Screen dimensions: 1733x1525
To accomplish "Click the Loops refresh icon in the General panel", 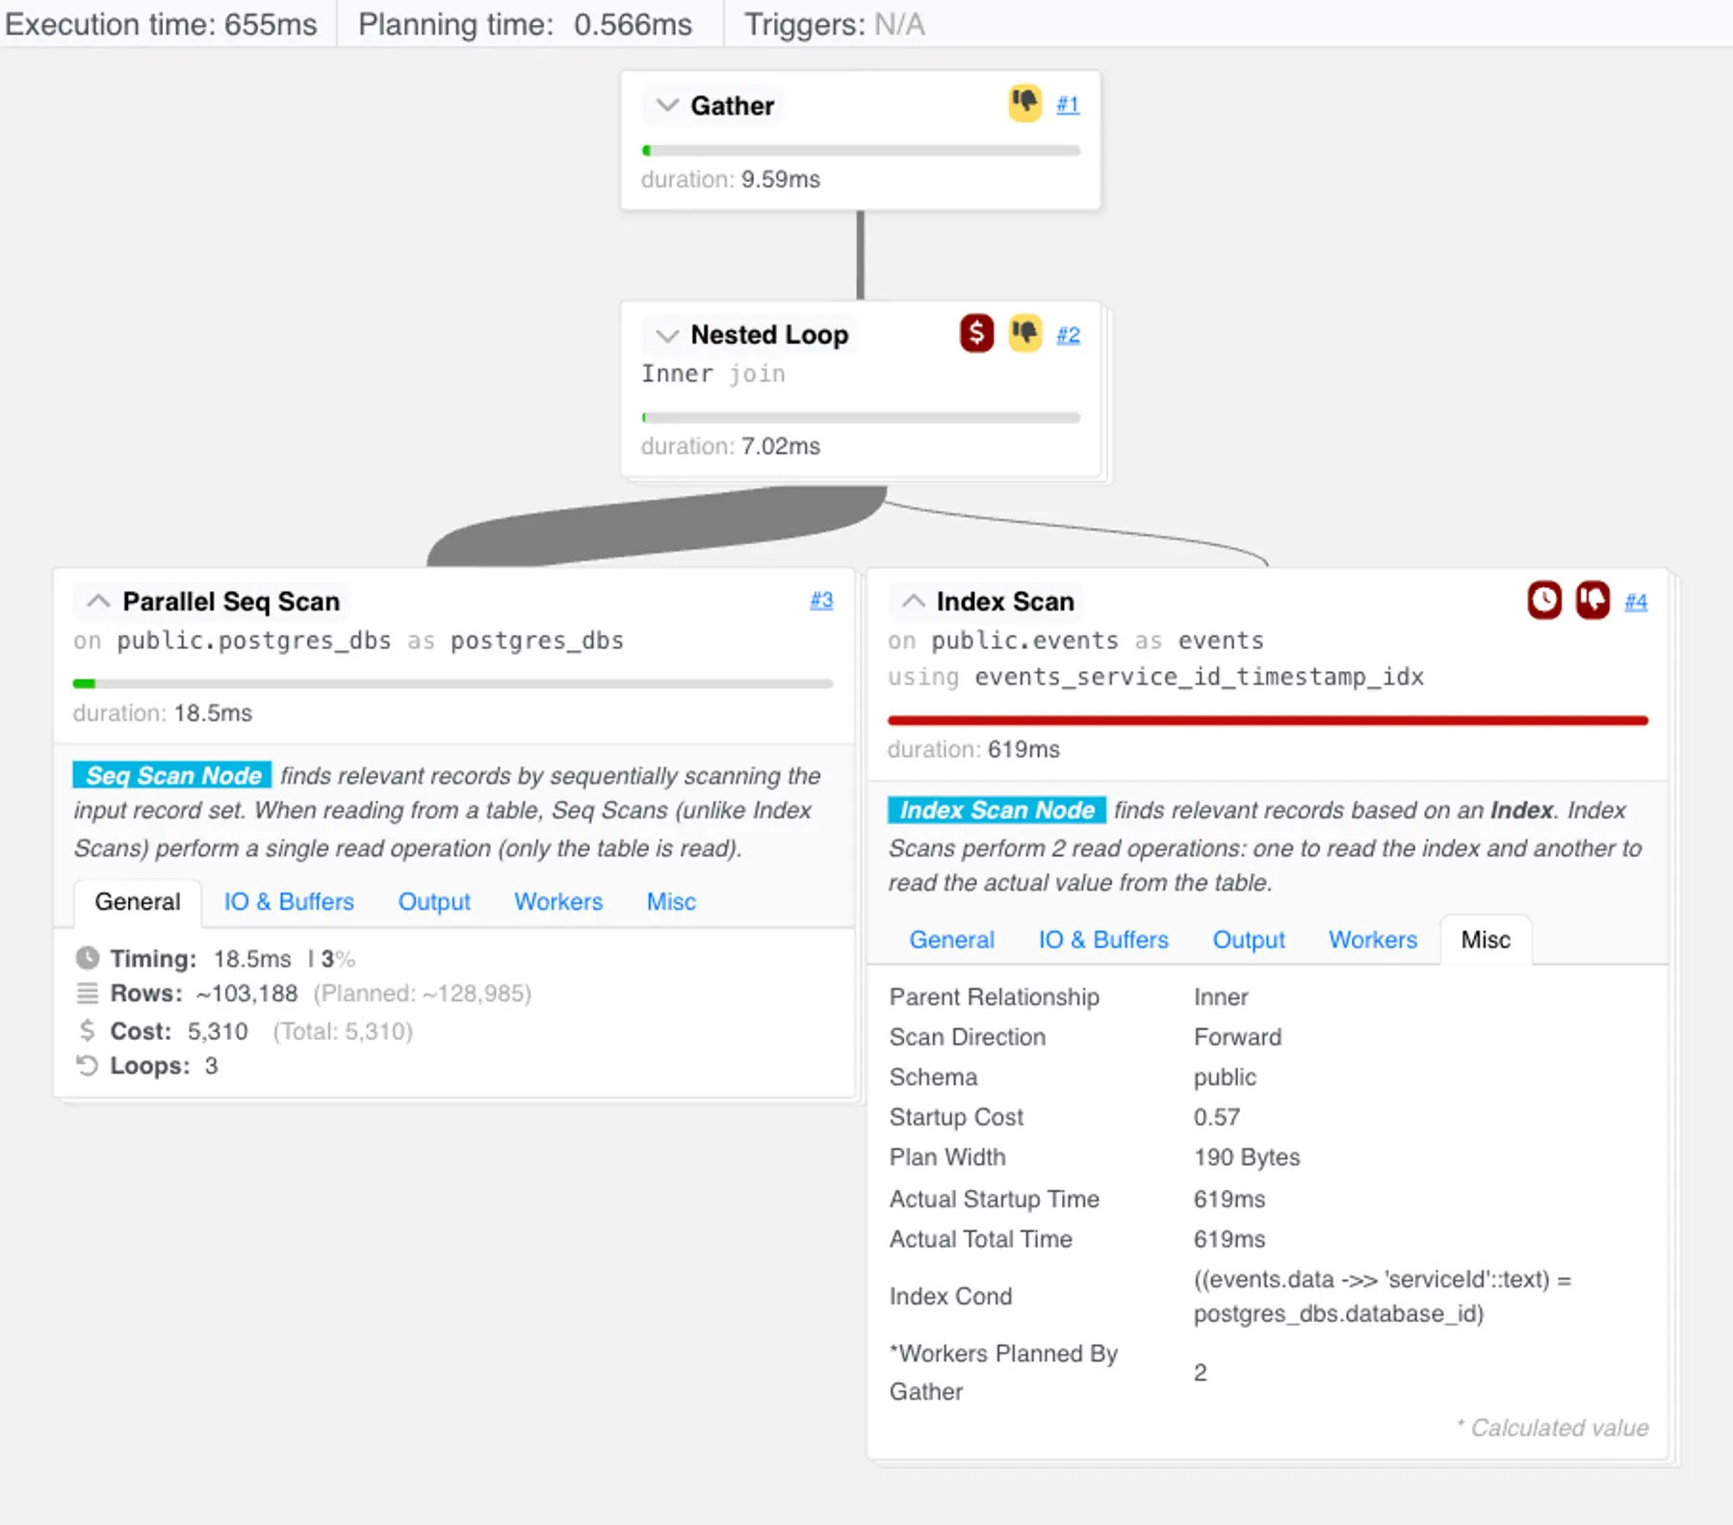I will point(89,1066).
